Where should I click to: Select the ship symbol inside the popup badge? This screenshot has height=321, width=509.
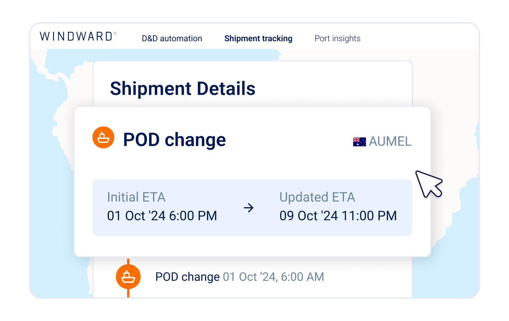click(x=103, y=137)
